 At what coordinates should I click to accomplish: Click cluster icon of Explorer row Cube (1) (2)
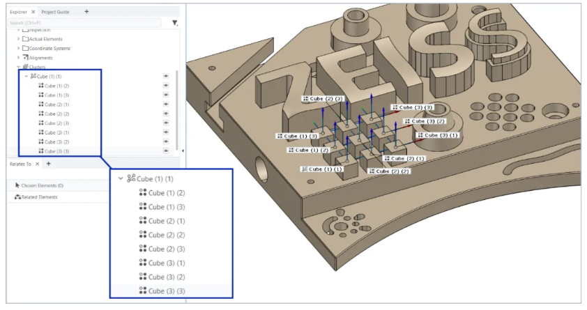tap(41, 86)
